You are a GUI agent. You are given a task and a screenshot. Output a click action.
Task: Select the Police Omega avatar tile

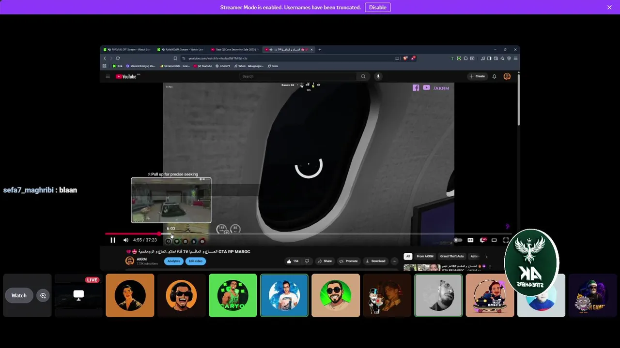(490, 295)
